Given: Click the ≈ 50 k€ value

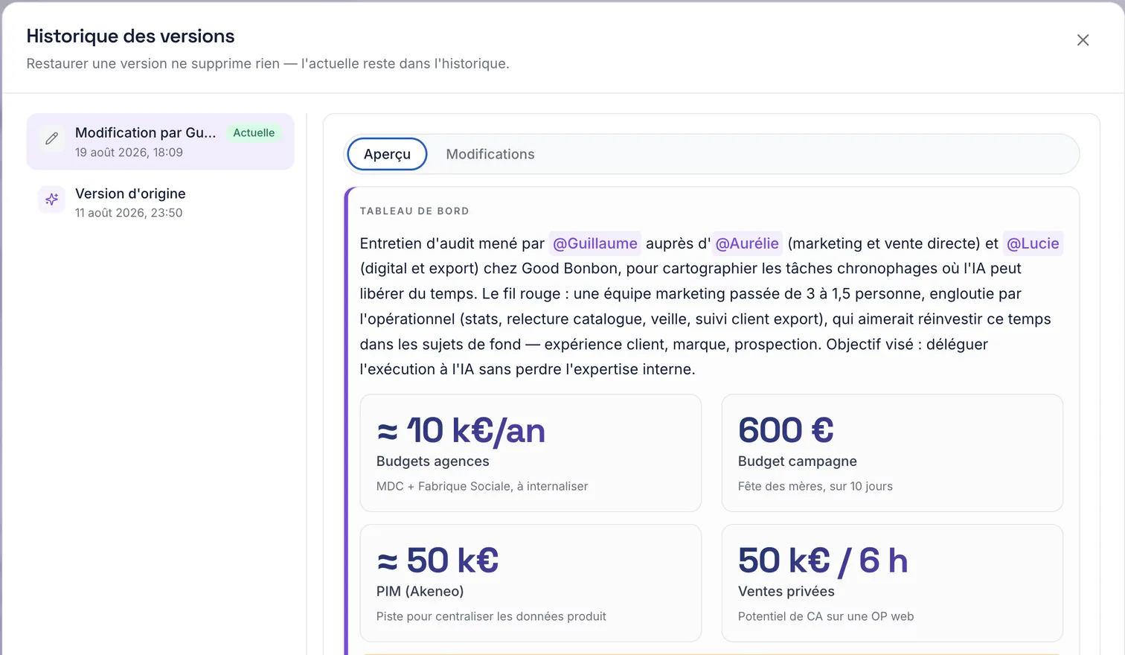Looking at the screenshot, I should [437, 560].
